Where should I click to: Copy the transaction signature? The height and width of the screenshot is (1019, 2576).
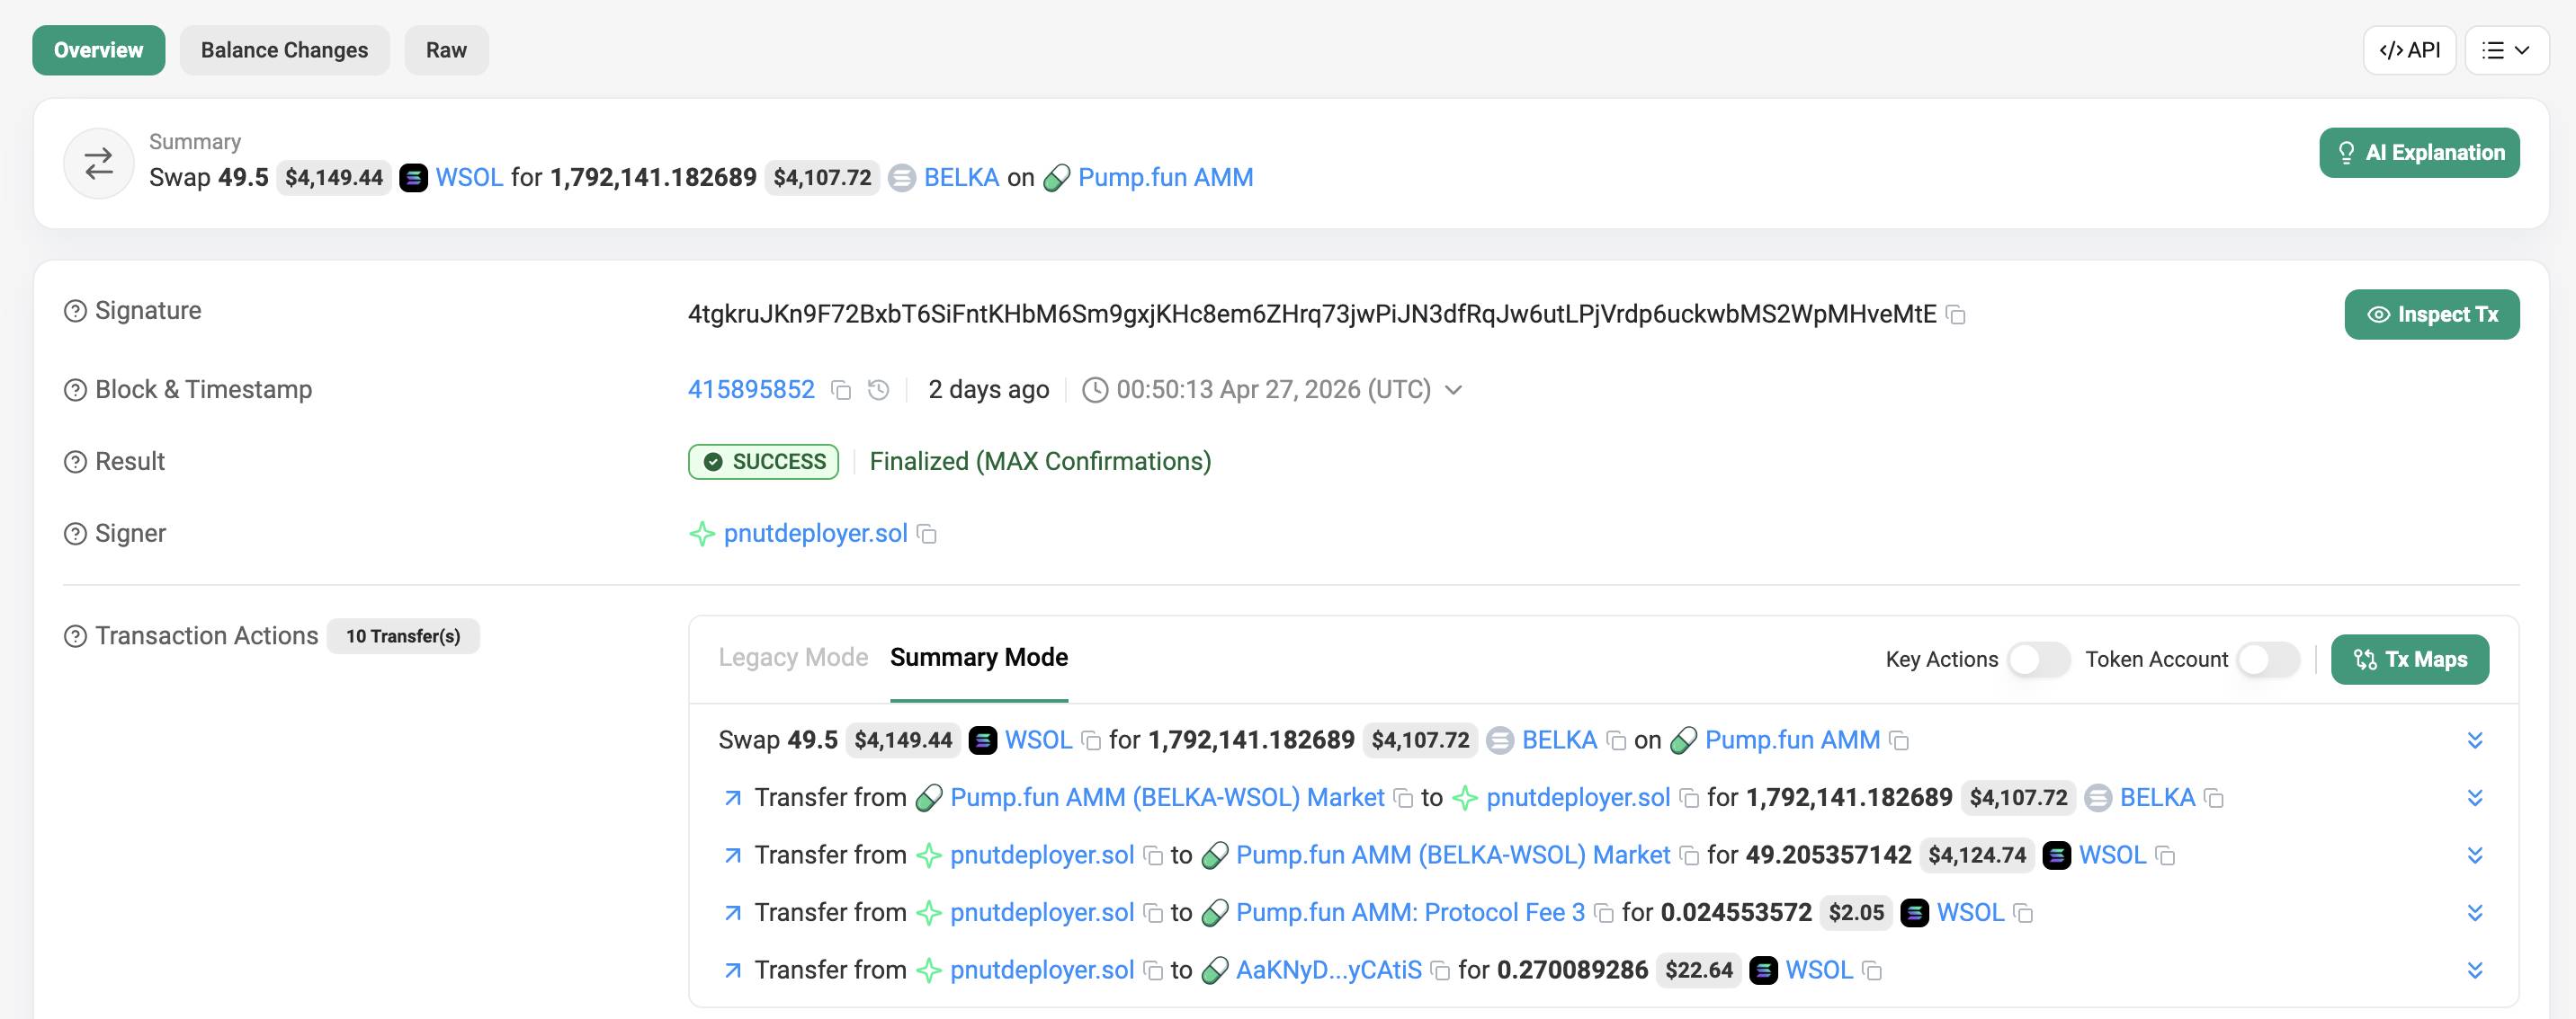[1956, 315]
